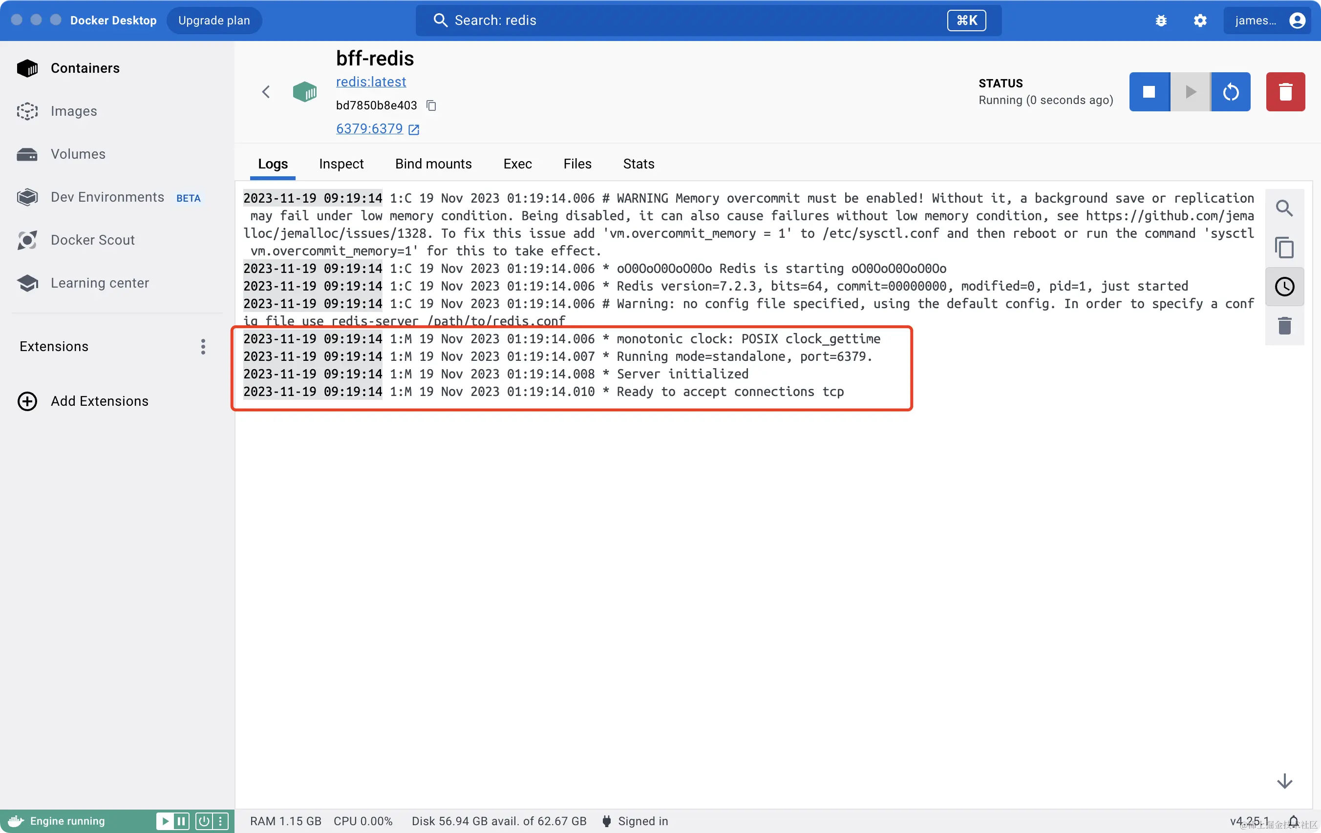Image resolution: width=1321 pixels, height=833 pixels.
Task: Click the Upgrade plan button
Action: point(214,21)
